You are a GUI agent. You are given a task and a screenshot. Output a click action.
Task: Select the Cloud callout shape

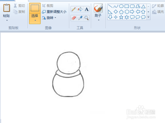(143, 17)
